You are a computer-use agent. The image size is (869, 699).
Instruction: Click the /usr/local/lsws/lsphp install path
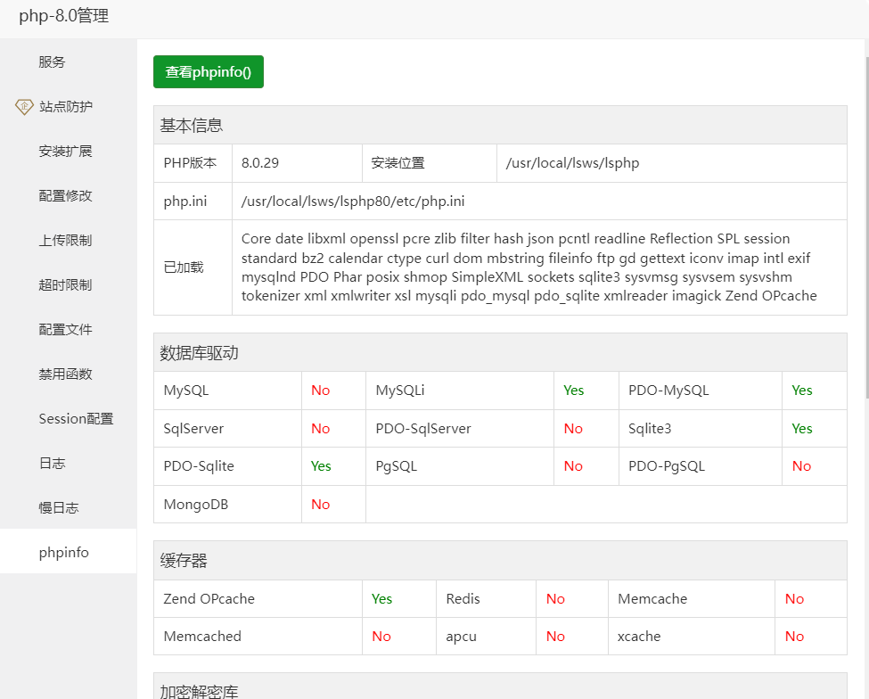[x=572, y=163]
